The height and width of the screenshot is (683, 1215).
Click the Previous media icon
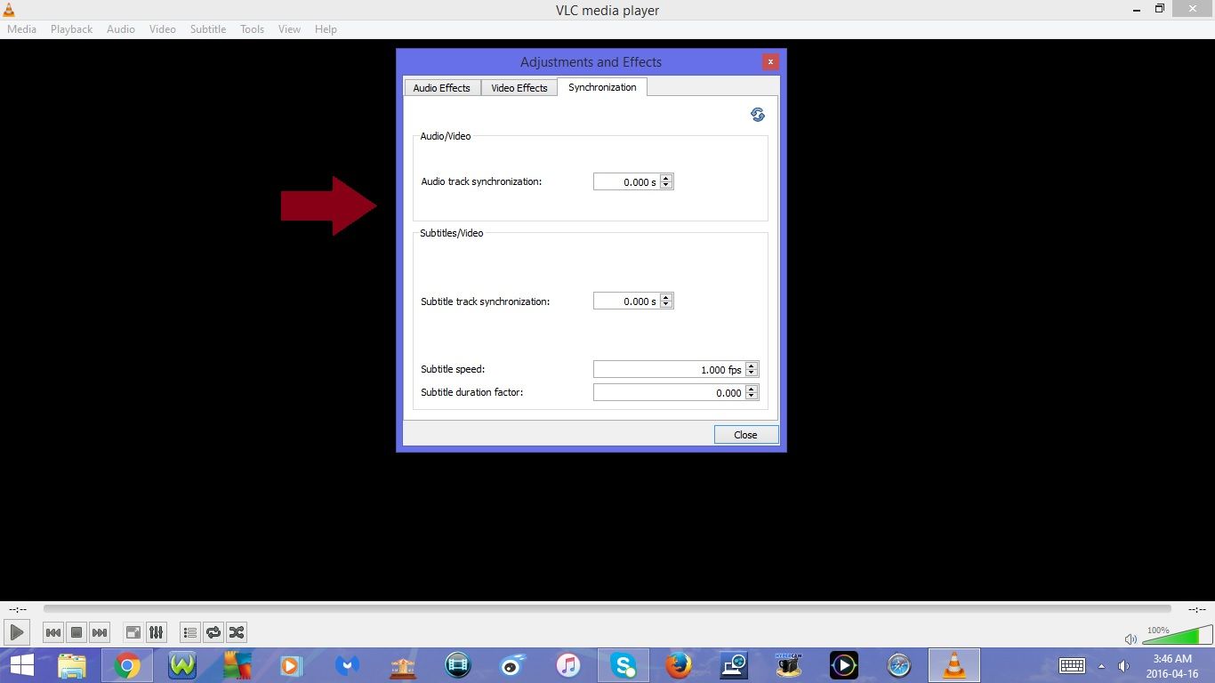coord(53,632)
